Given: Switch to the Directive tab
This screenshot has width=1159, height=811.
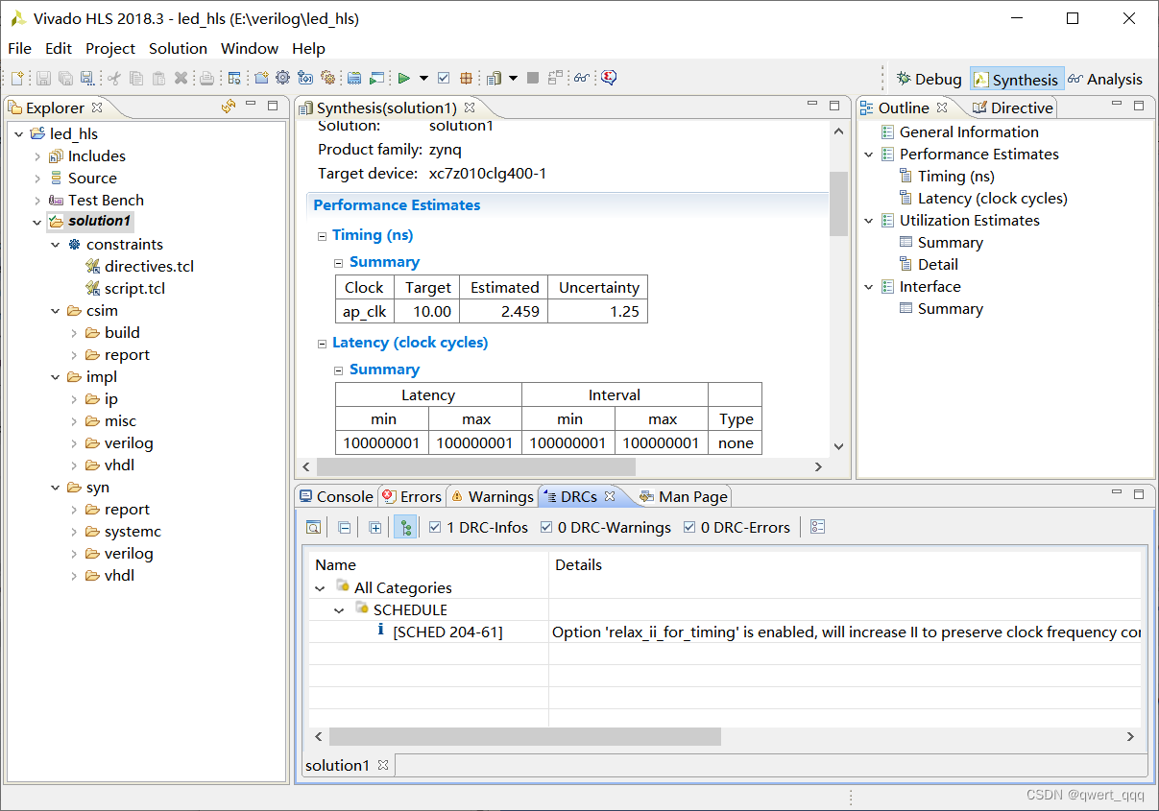Looking at the screenshot, I should click(x=1013, y=107).
